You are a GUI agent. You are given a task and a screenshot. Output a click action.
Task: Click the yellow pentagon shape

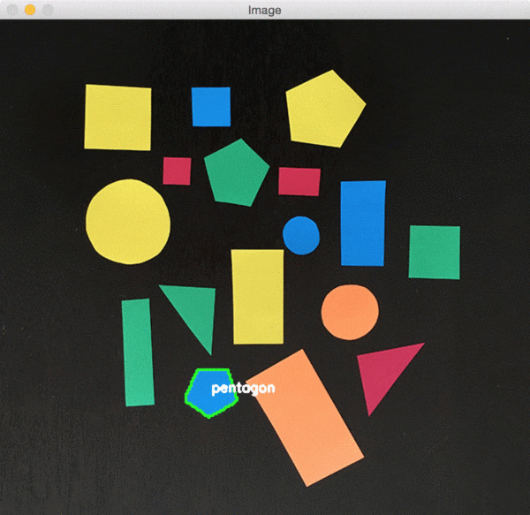(x=324, y=110)
